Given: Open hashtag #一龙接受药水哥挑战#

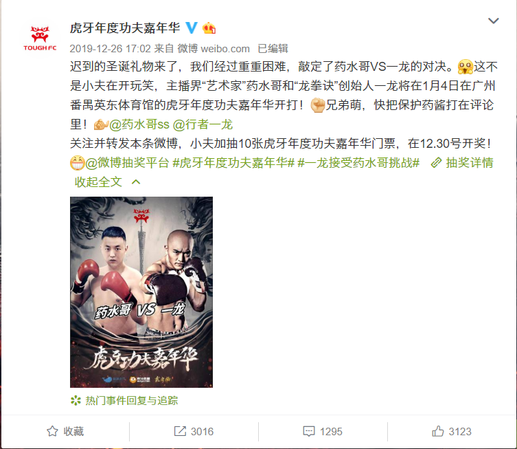Looking at the screenshot, I should [358, 163].
